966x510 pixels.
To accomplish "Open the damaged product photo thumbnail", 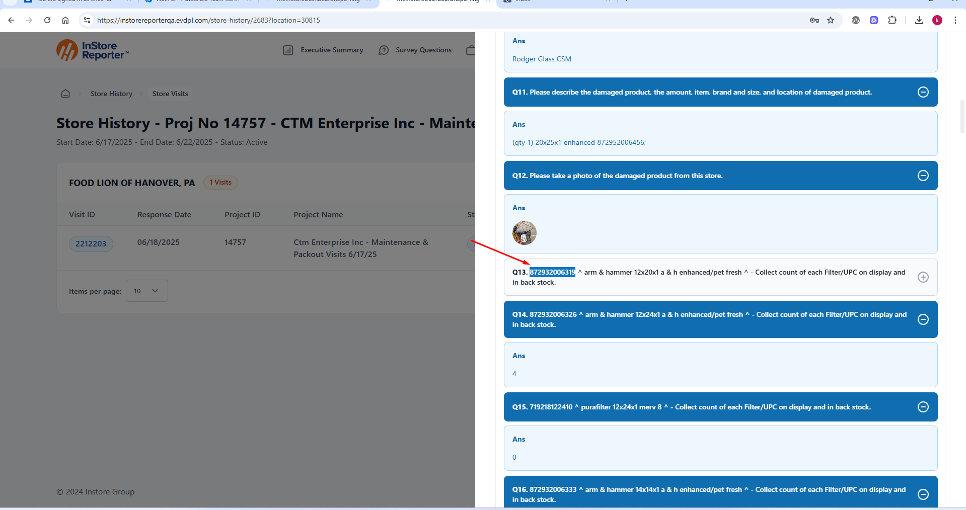I will click(x=524, y=233).
